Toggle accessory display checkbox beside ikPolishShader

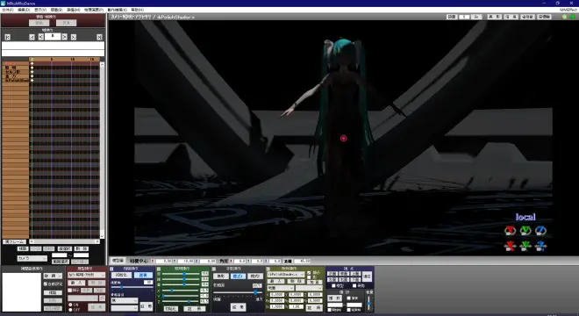click(309, 273)
